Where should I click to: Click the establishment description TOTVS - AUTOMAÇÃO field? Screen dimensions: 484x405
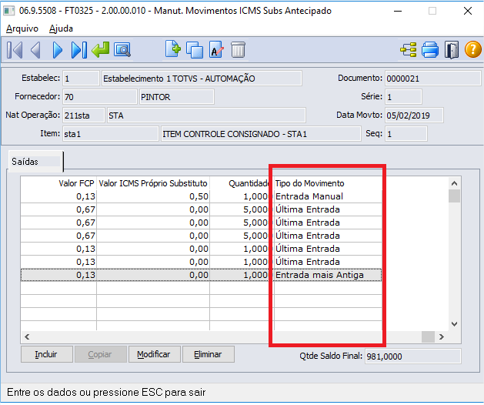pyautogui.click(x=202, y=79)
